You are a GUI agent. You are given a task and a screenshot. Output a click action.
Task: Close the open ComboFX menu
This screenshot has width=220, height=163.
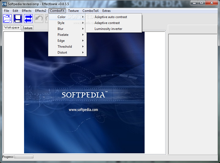coord(57,11)
